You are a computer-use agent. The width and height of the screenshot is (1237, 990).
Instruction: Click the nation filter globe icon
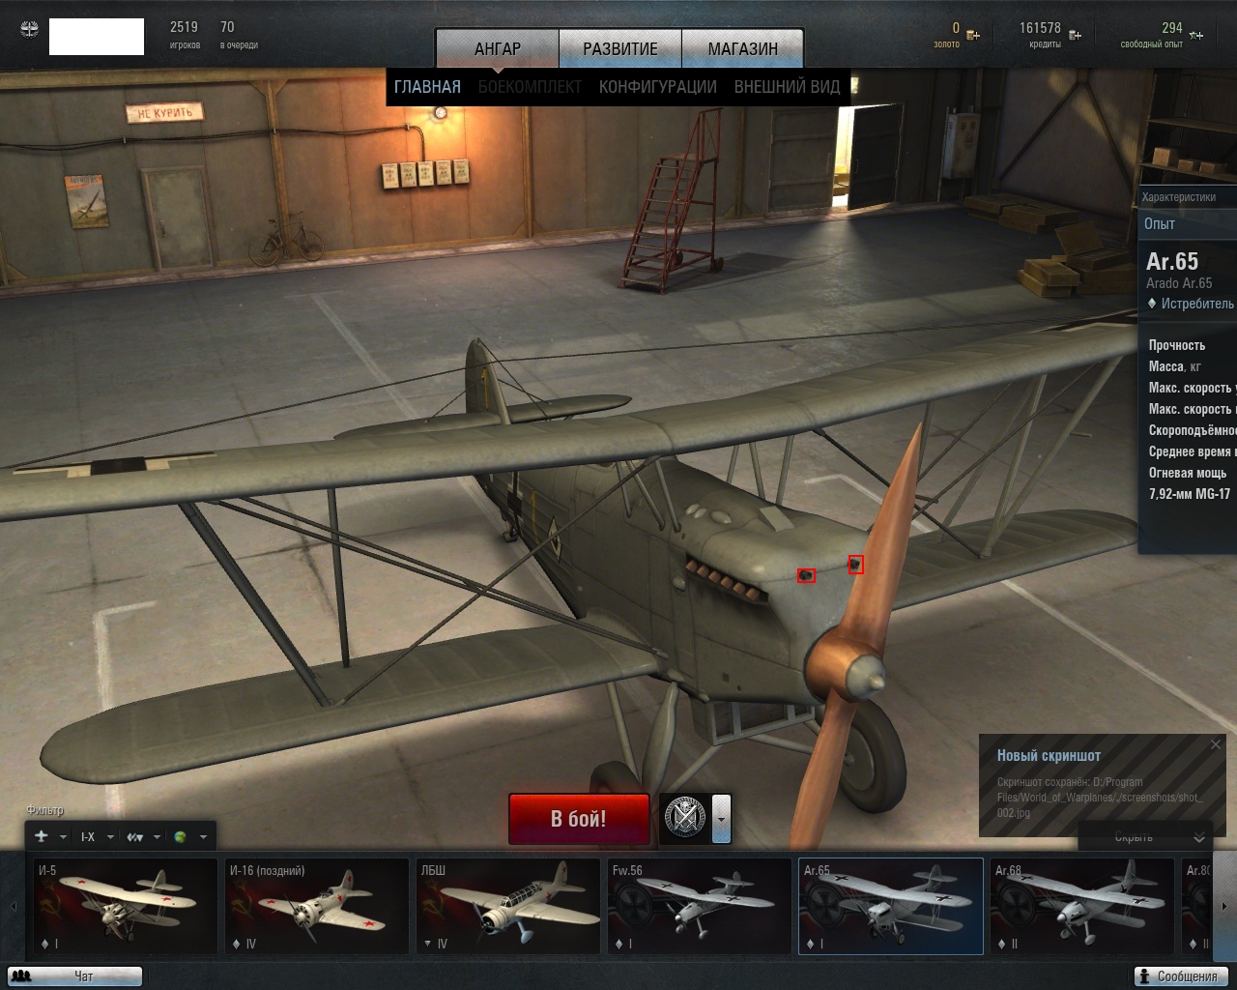(180, 837)
